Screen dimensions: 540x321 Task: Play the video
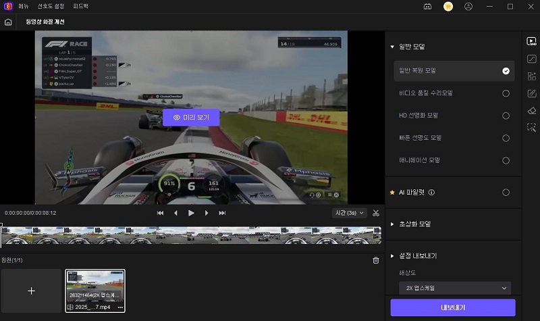[191, 213]
